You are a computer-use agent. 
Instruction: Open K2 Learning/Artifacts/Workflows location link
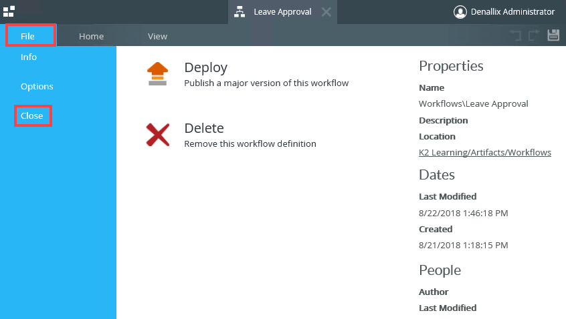pos(485,152)
